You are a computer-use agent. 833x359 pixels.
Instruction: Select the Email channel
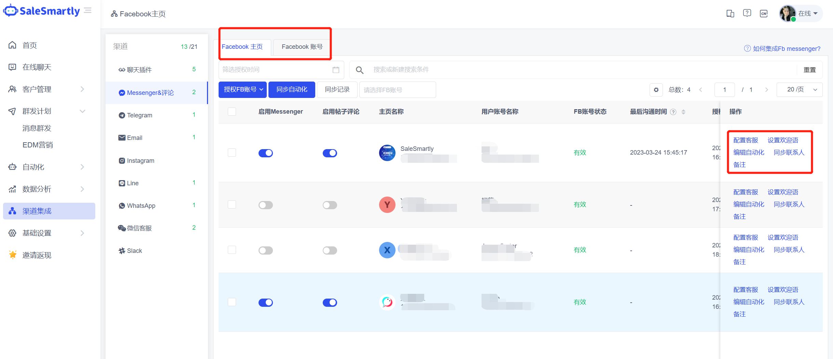point(157,138)
